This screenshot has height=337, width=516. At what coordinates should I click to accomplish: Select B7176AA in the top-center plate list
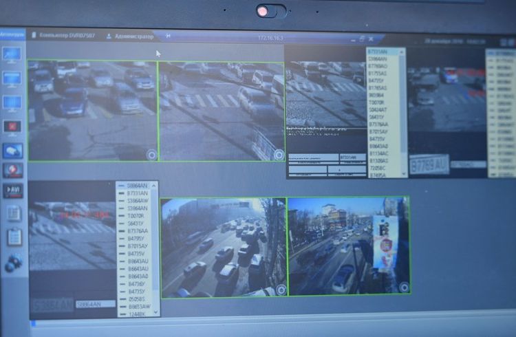pos(378,124)
